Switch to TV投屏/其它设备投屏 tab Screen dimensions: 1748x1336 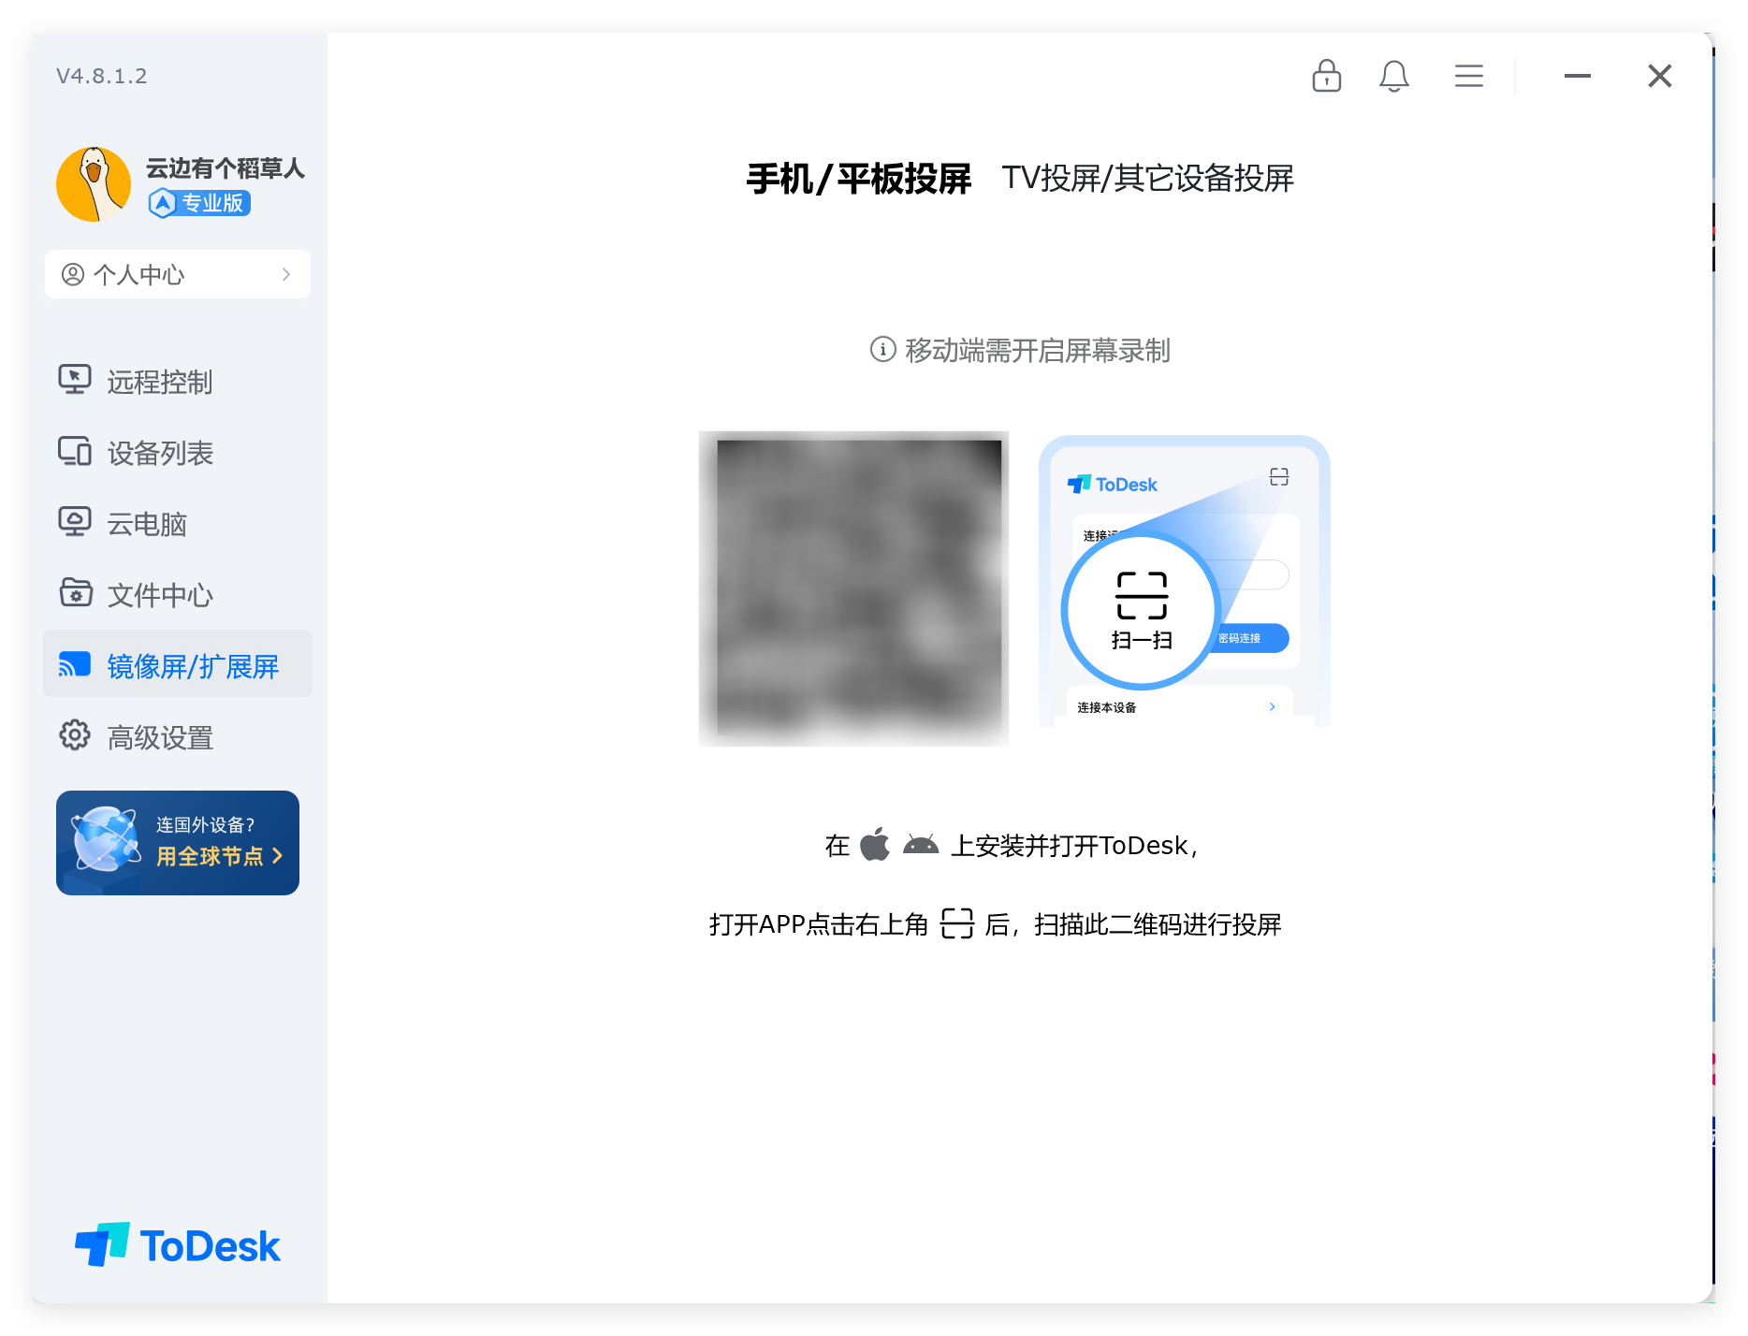click(x=1148, y=179)
